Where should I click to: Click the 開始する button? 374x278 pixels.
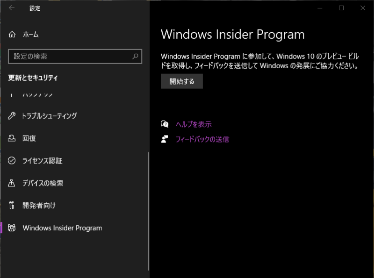[182, 81]
